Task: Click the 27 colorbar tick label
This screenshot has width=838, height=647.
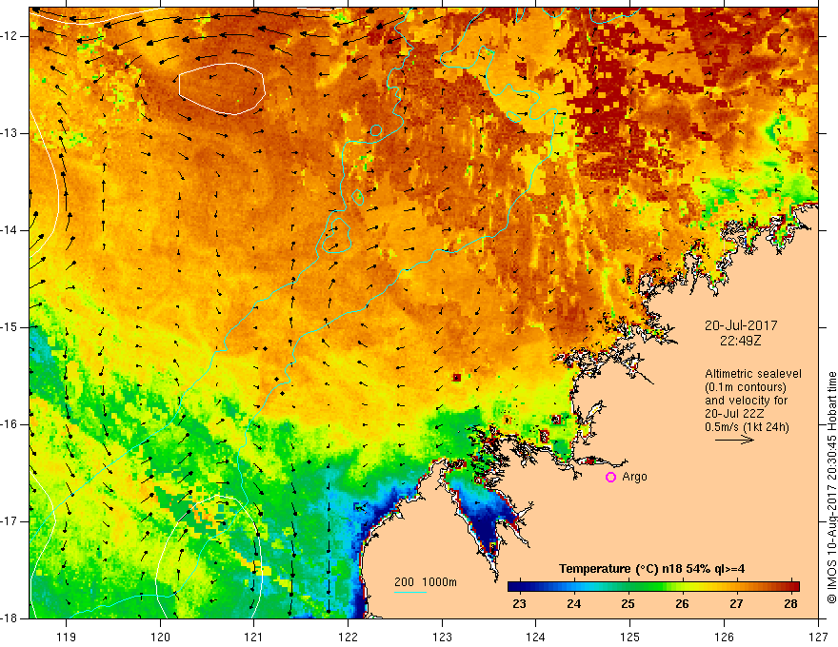Action: click(736, 604)
